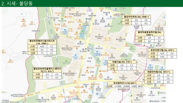This screenshot has height=103, width=183.
Task: Select the 펜타포트 아파트 marker
Action: (x=53, y=95)
